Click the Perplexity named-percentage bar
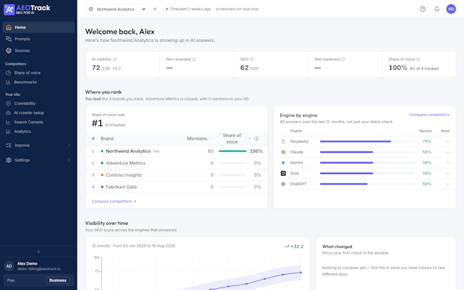 [367, 141]
